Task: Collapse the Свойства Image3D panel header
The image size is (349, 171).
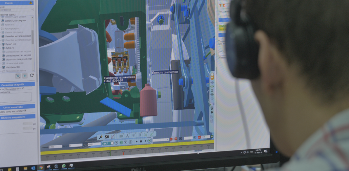Action: 18,85
